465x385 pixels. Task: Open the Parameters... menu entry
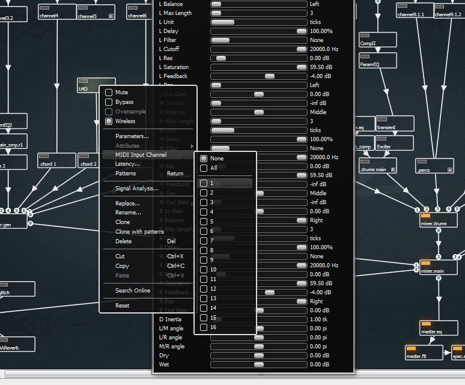[x=132, y=136]
